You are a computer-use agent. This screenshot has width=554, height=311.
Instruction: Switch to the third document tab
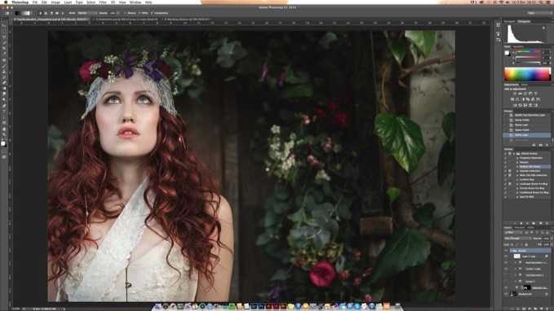coord(187,20)
